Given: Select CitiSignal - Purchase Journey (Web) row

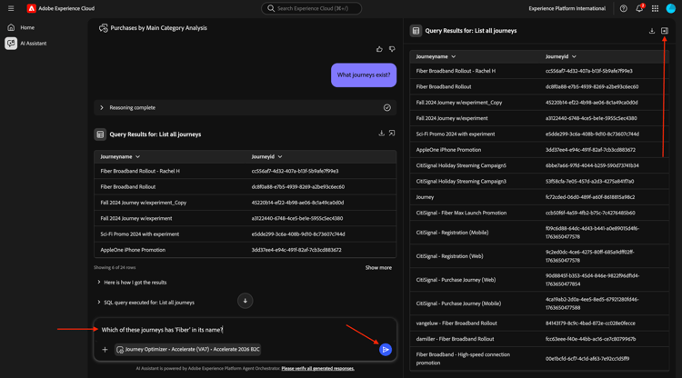Looking at the screenshot, I should (x=539, y=280).
